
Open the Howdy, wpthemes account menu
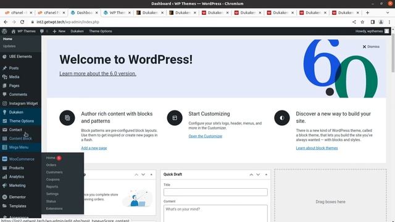point(372,31)
